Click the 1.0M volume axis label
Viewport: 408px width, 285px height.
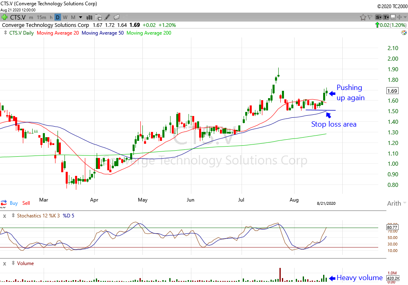tap(392, 273)
